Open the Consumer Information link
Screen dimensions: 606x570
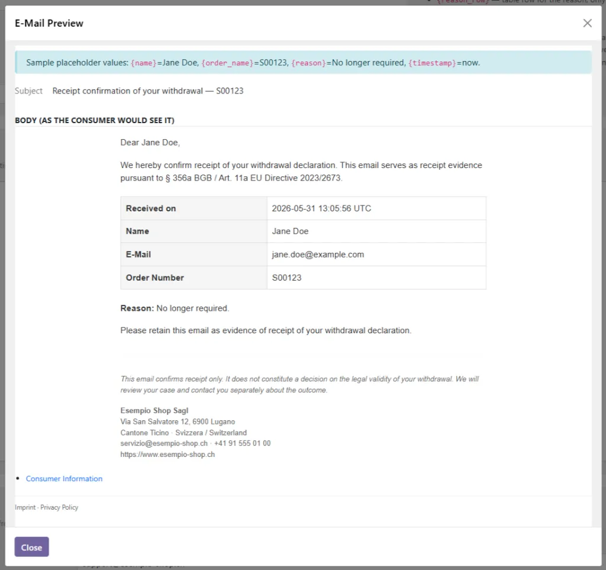(64, 478)
